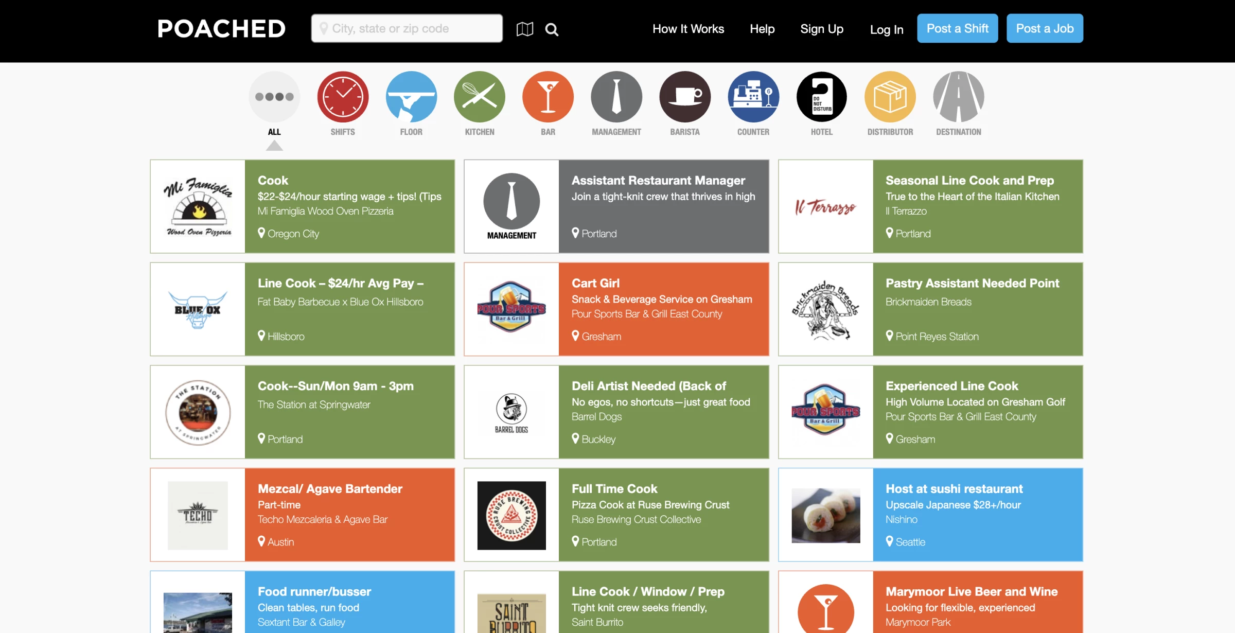Image resolution: width=1235 pixels, height=633 pixels.
Task: Click Portland pin on Il Terrazzo card
Action: point(889,233)
